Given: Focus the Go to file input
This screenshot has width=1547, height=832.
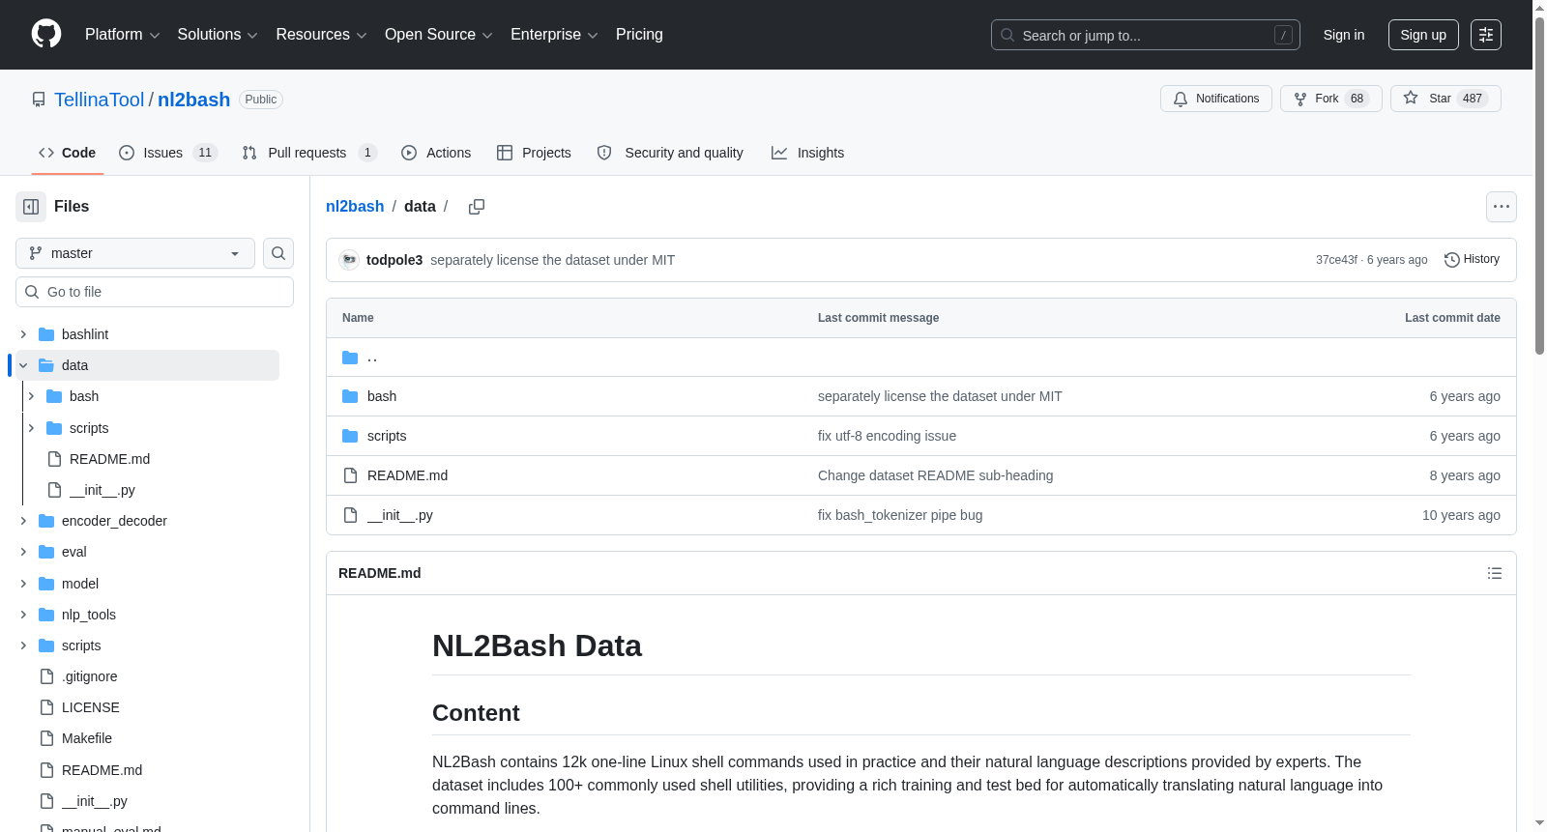Looking at the screenshot, I should point(155,292).
